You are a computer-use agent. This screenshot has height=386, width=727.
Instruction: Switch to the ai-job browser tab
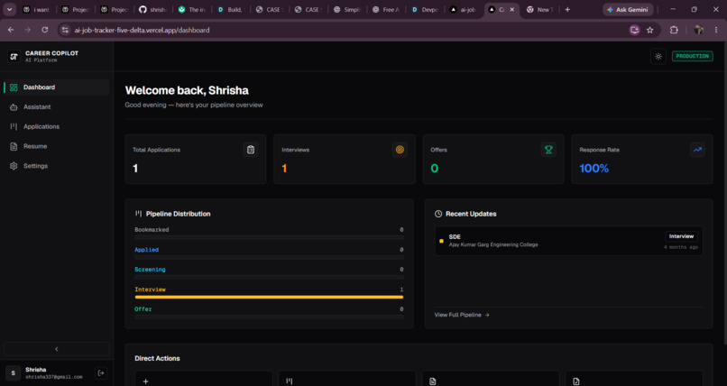point(463,9)
